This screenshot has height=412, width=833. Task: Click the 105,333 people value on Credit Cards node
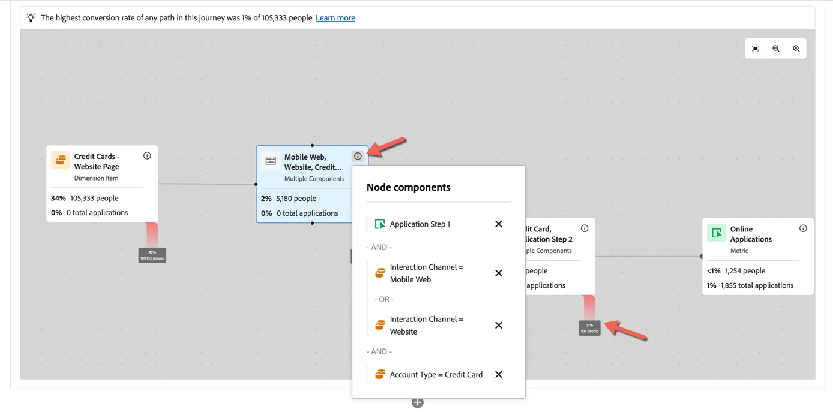(x=94, y=198)
